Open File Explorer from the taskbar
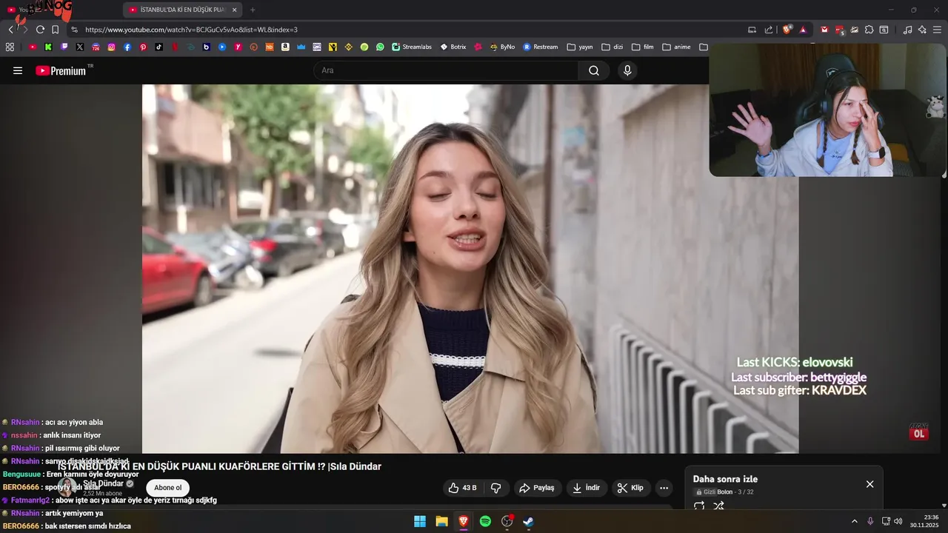 441,521
